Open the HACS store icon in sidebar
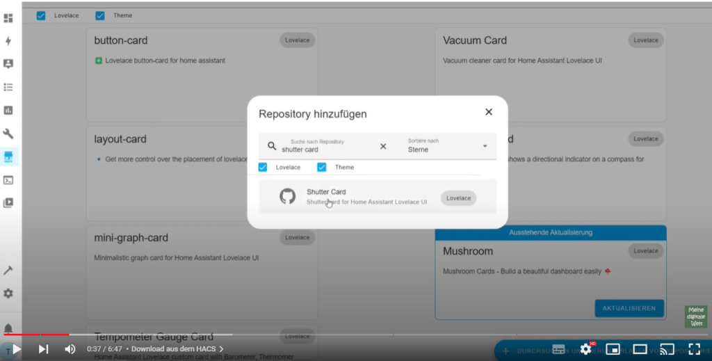 pos(8,157)
